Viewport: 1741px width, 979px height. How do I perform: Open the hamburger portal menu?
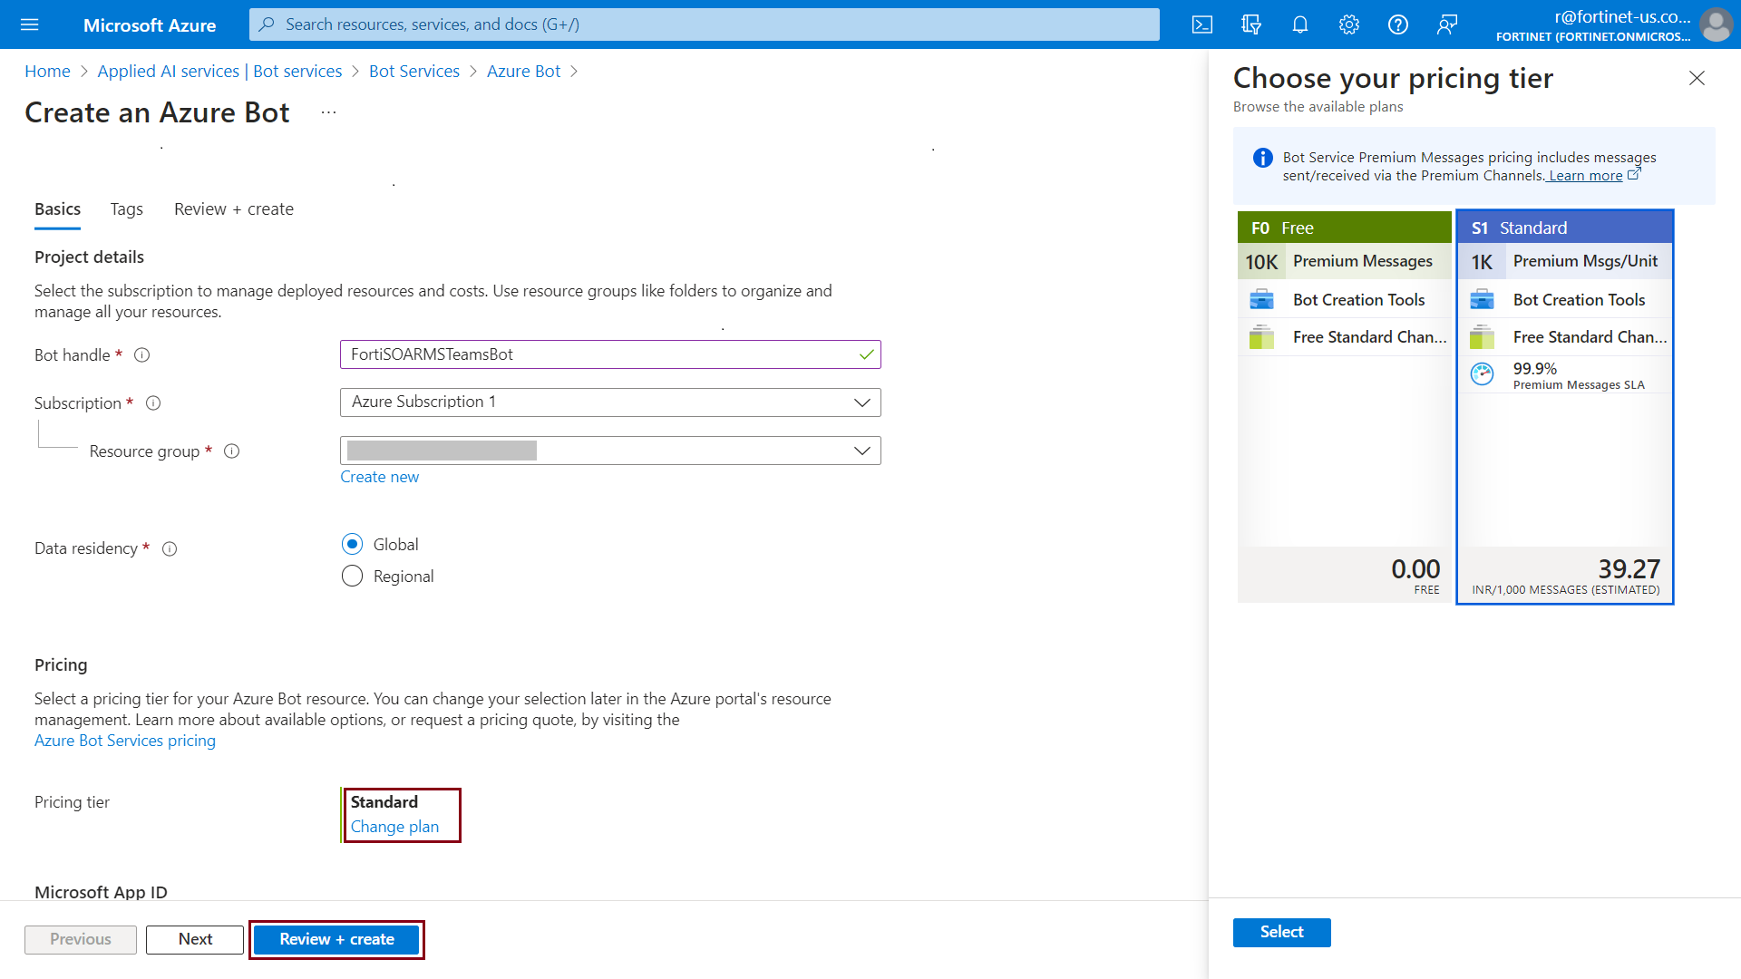pyautogui.click(x=29, y=24)
